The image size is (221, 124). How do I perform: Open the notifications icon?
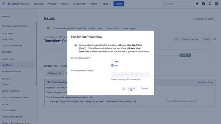pyautogui.click(x=197, y=4)
